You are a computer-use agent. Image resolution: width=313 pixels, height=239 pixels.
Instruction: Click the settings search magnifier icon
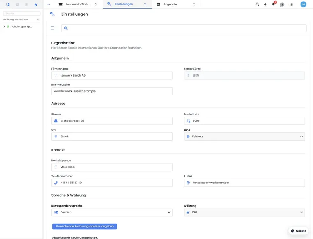coord(65,28)
